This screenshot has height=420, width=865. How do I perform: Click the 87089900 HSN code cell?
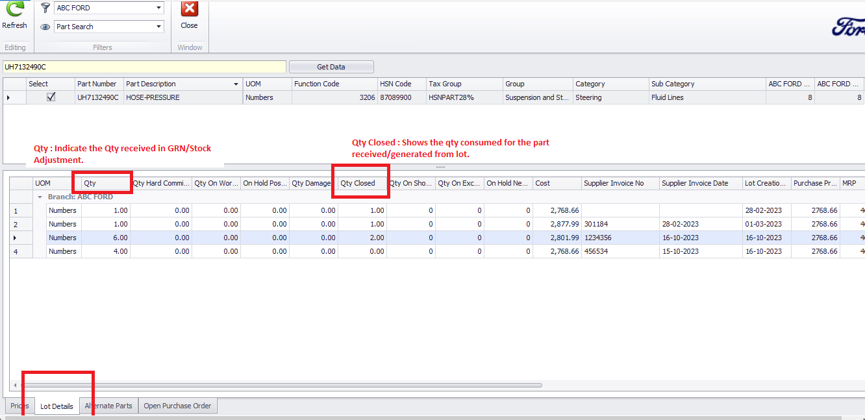click(x=401, y=97)
